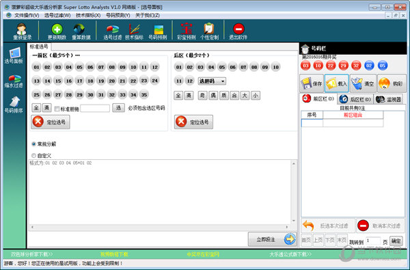The image size is (410, 270).
Task: Switch to the 后区栏 tab
Action: point(356,99)
